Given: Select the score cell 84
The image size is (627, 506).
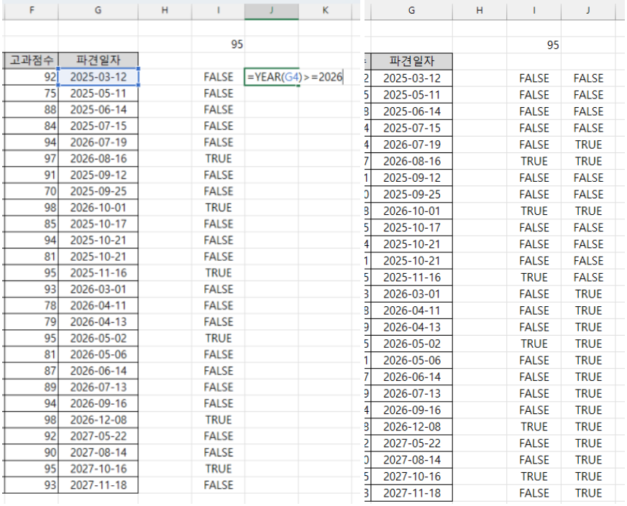Looking at the screenshot, I should click(31, 126).
